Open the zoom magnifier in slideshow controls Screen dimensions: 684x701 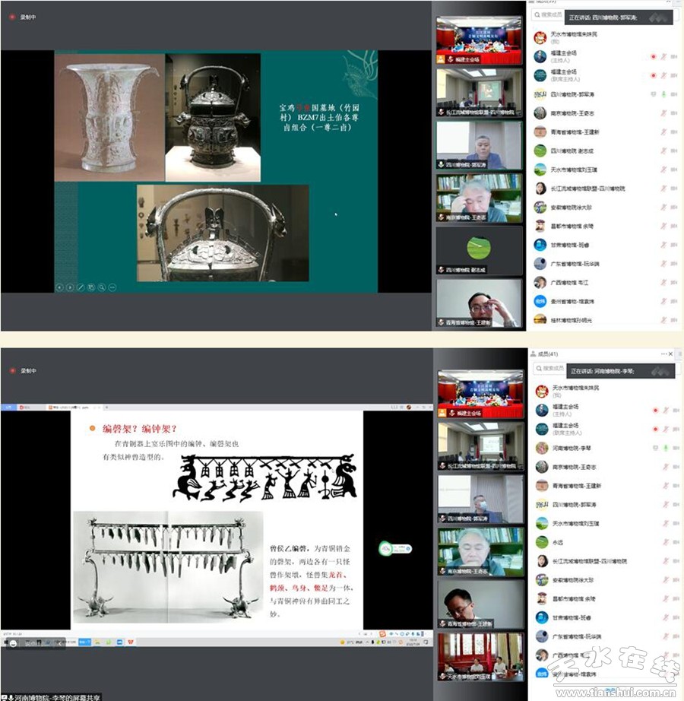tap(101, 287)
